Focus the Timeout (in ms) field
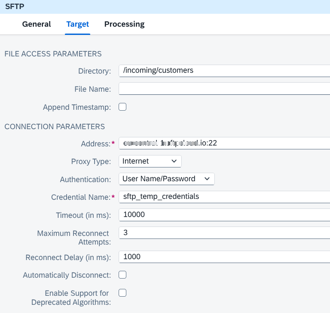Image resolution: width=330 pixels, height=313 pixels. pos(224,215)
